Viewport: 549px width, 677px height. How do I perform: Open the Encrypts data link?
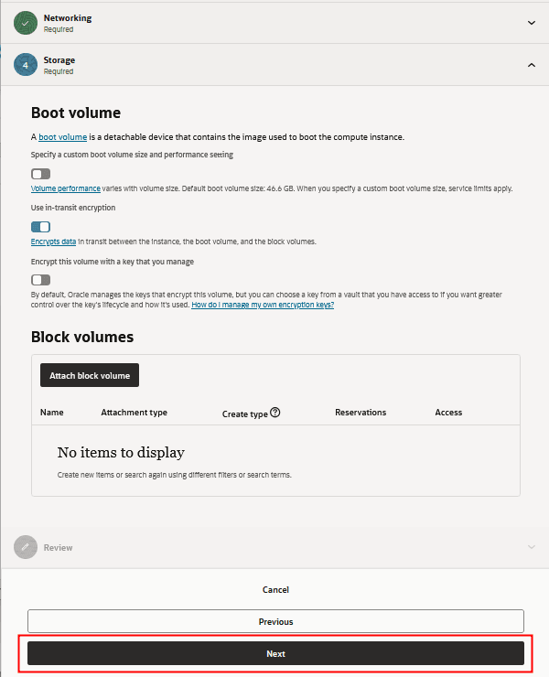53,242
